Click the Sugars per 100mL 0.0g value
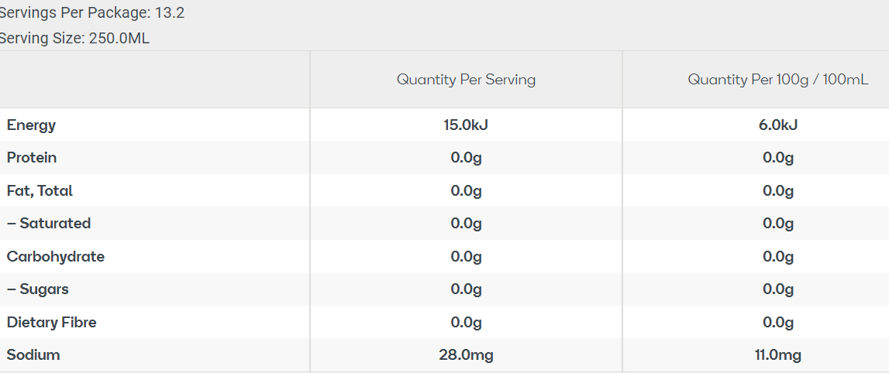 (x=778, y=289)
